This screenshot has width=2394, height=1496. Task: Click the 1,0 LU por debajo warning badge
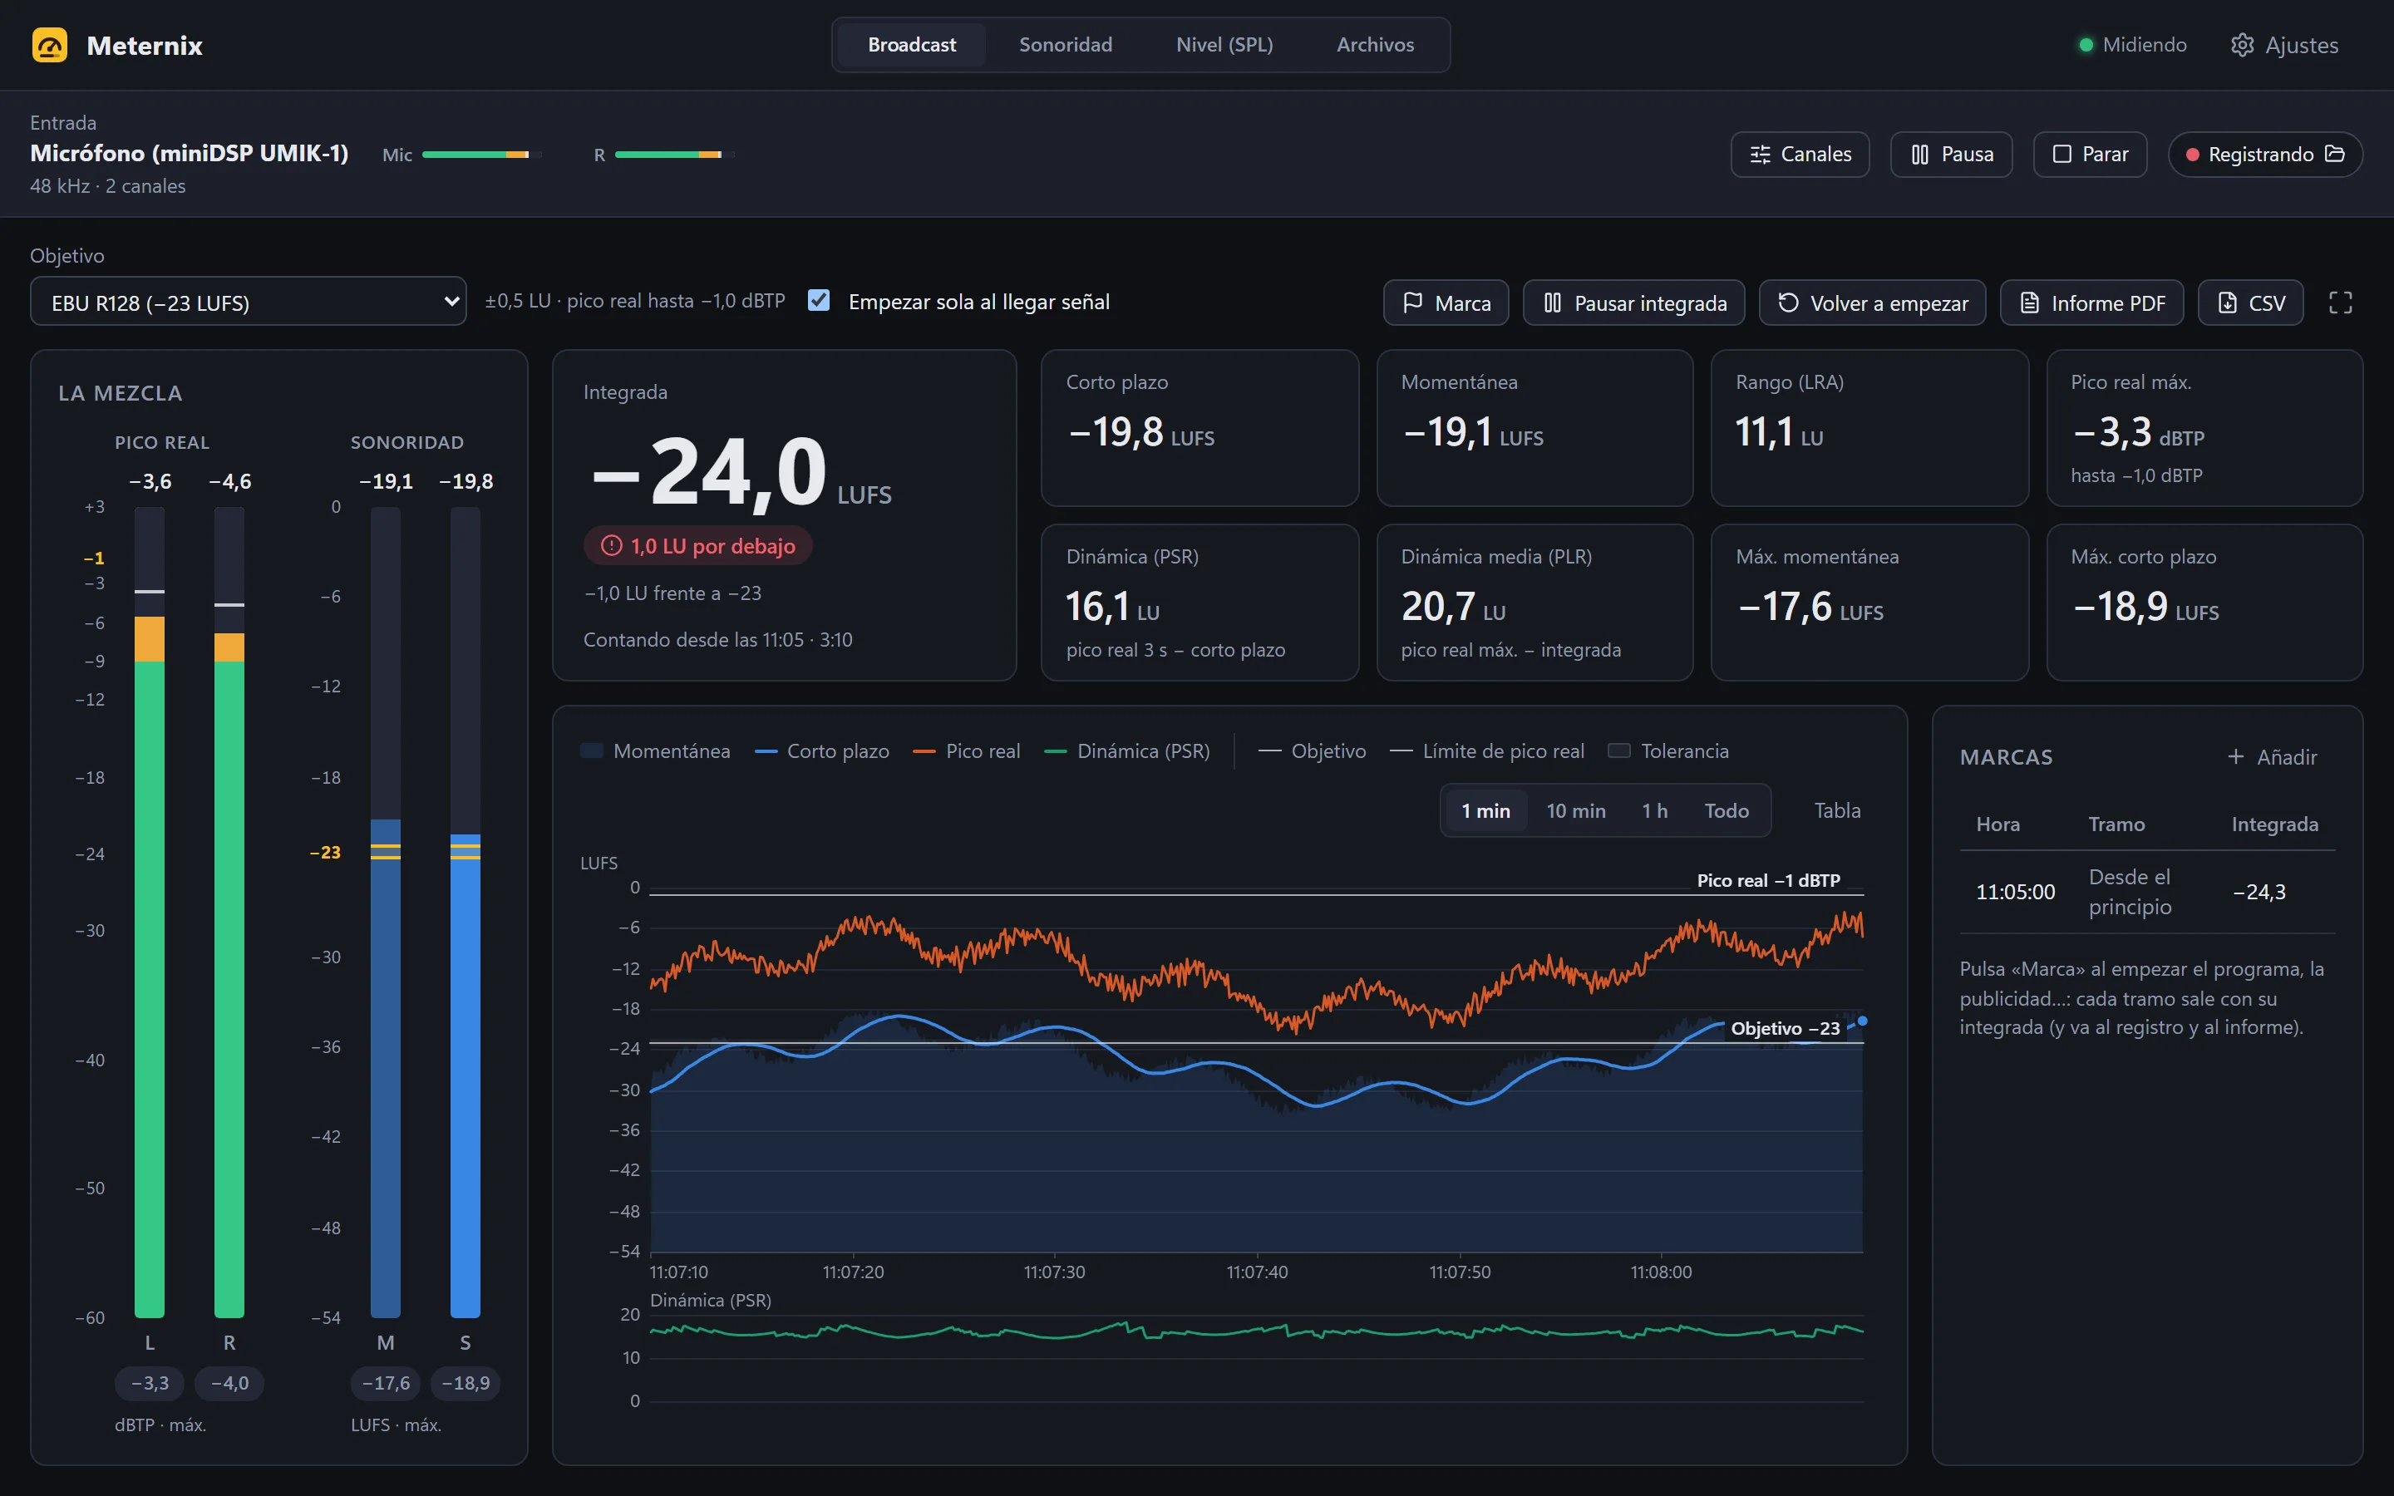click(x=697, y=546)
